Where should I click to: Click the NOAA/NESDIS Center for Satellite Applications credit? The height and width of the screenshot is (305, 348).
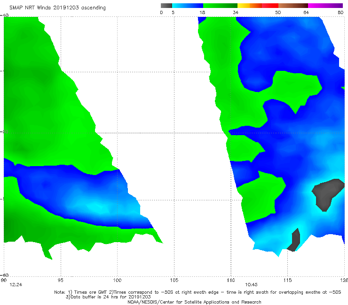click(x=194, y=302)
